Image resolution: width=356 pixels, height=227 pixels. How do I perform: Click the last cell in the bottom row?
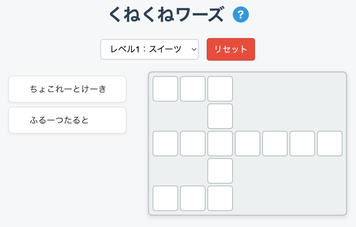(220, 198)
